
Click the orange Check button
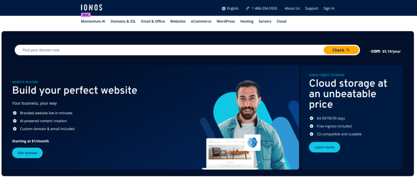341,50
